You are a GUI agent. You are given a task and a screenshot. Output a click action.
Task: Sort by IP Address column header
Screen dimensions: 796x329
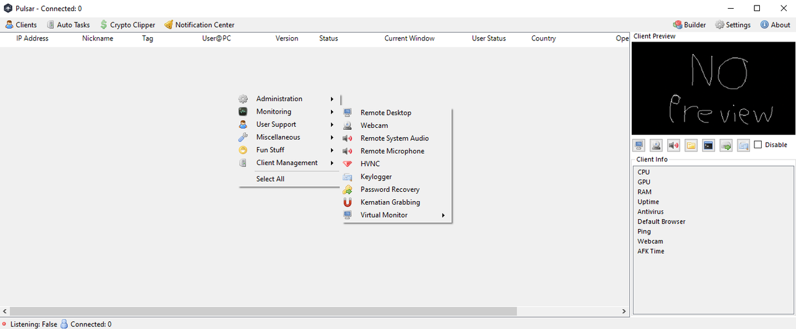[32, 38]
